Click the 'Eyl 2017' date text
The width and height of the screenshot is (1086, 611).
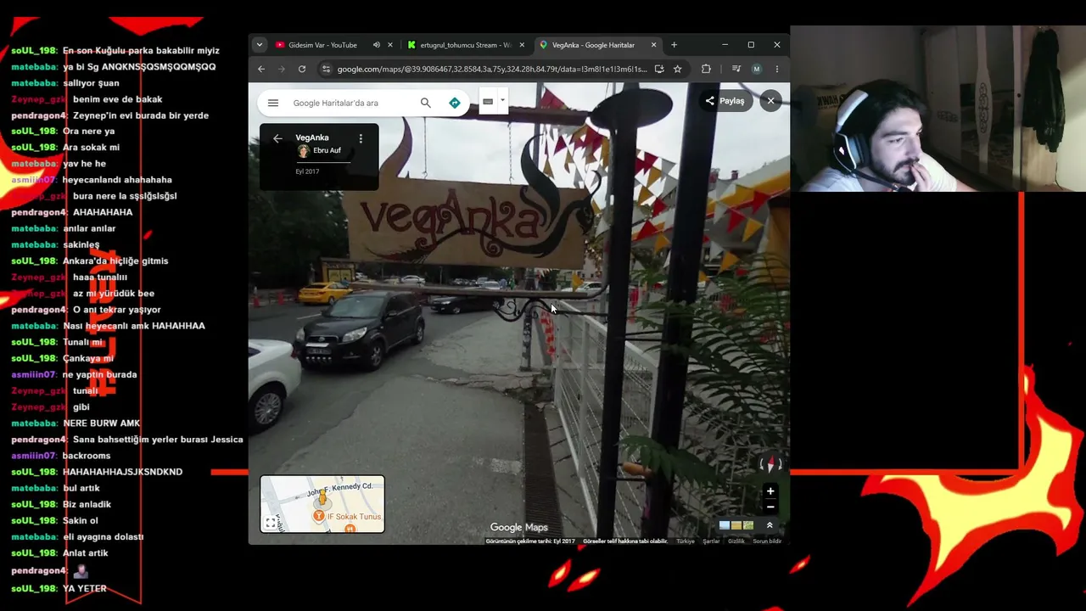(307, 171)
